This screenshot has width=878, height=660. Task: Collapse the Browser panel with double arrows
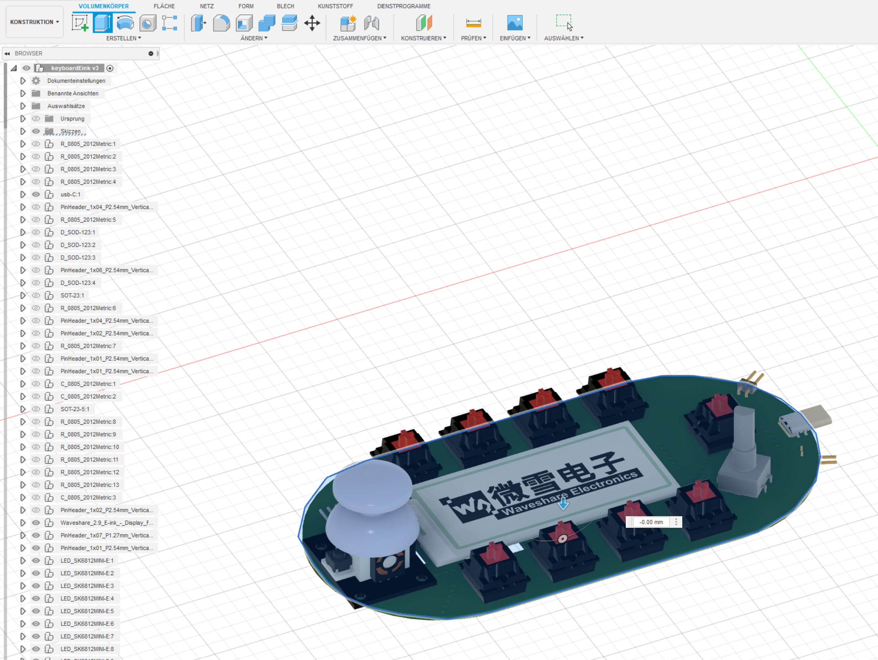pyautogui.click(x=7, y=54)
